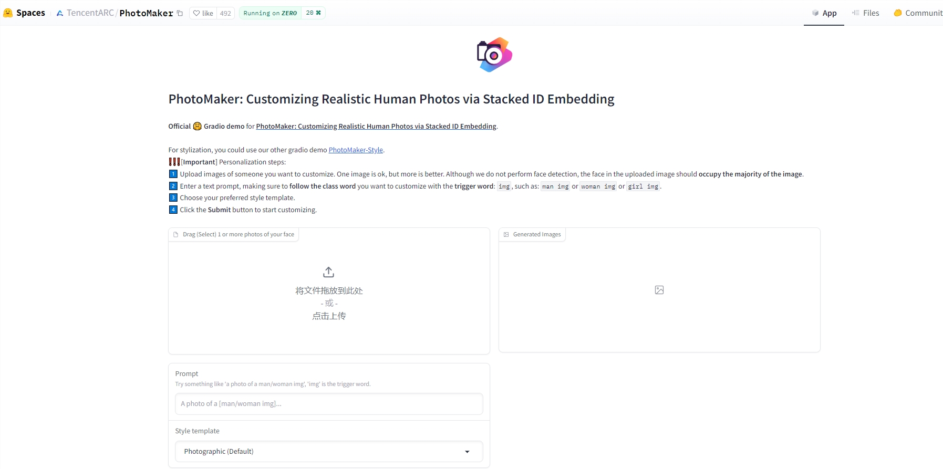Click the Hugging Face Spaces logo
The image size is (943, 469).
click(x=8, y=12)
